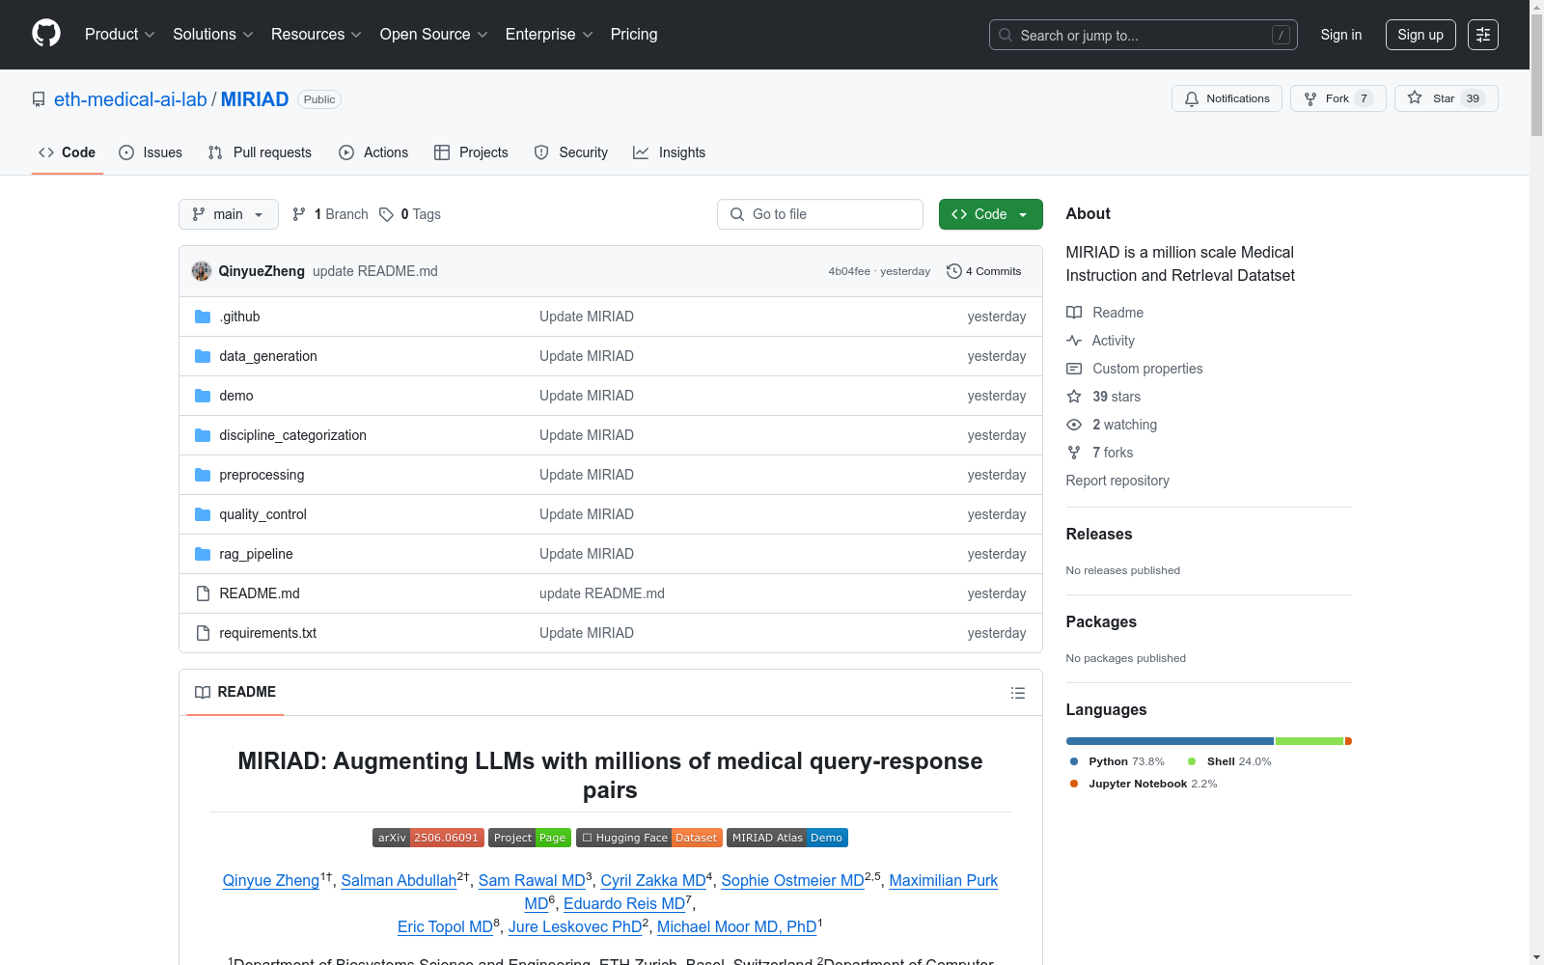
Task: Click the README.md file icon
Action: pyautogui.click(x=203, y=593)
